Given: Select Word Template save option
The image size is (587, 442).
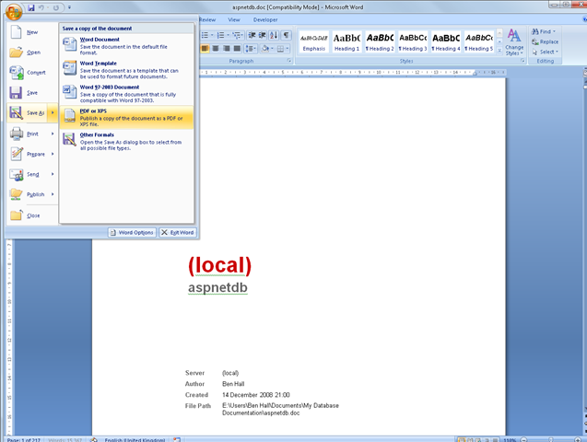Looking at the screenshot, I should [x=126, y=70].
